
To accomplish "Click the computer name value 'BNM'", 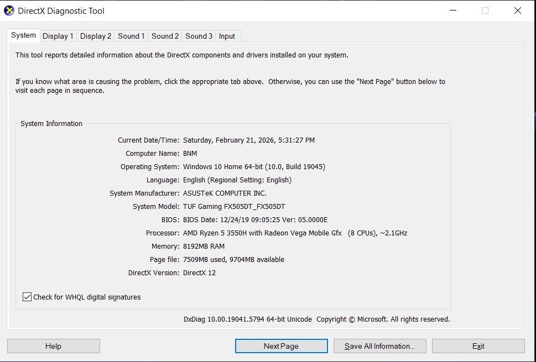I will point(190,153).
